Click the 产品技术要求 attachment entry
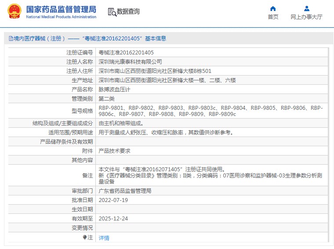This screenshot has width=334, height=249. pyautogui.click(x=114, y=151)
